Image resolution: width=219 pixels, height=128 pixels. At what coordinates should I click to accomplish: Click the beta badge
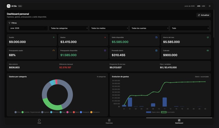(20, 6)
